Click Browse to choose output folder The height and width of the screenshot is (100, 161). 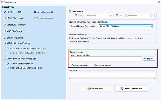149,59
